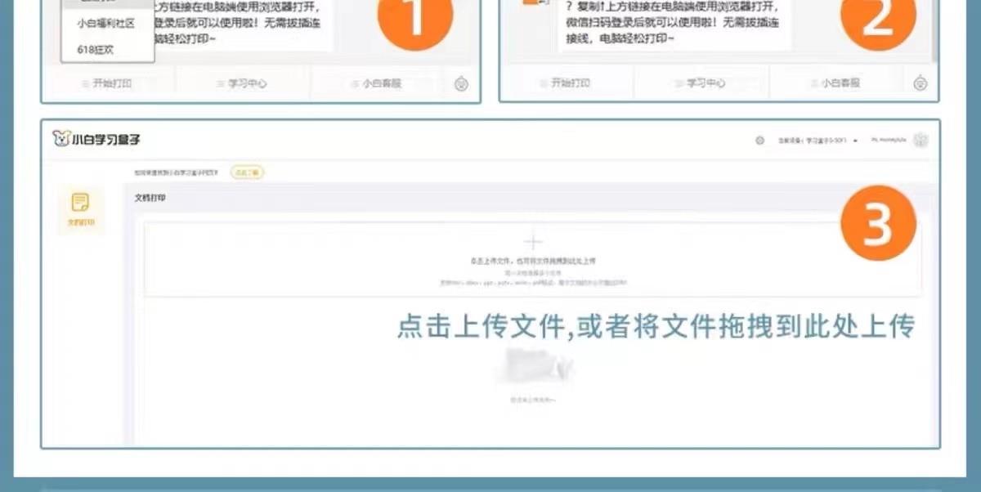Screen dimensions: 981x492
Task: Click the user avatar in the header
Action: tap(921, 141)
